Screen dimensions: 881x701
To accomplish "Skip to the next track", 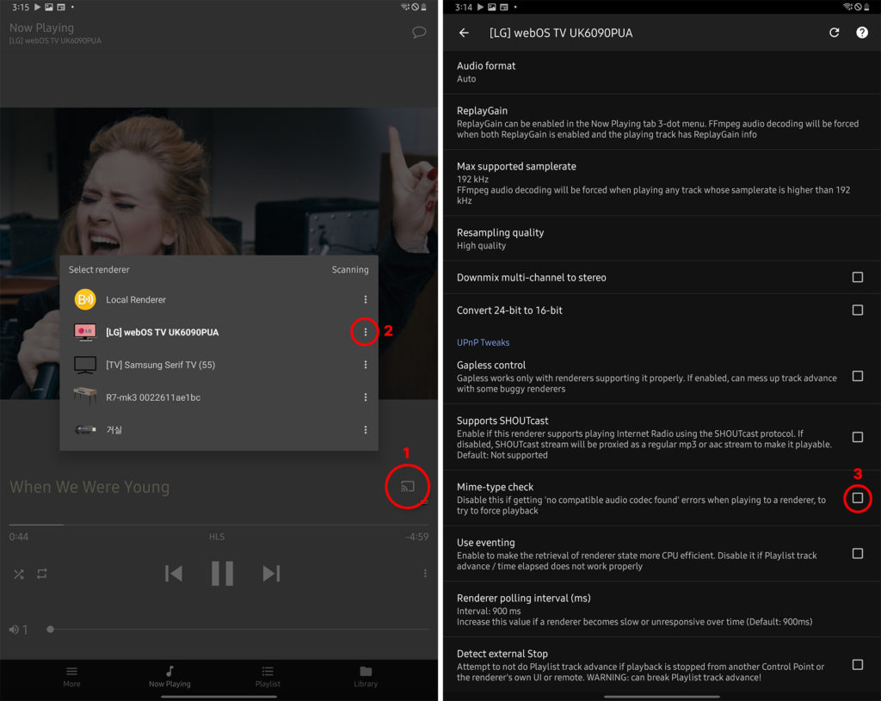I will (271, 573).
